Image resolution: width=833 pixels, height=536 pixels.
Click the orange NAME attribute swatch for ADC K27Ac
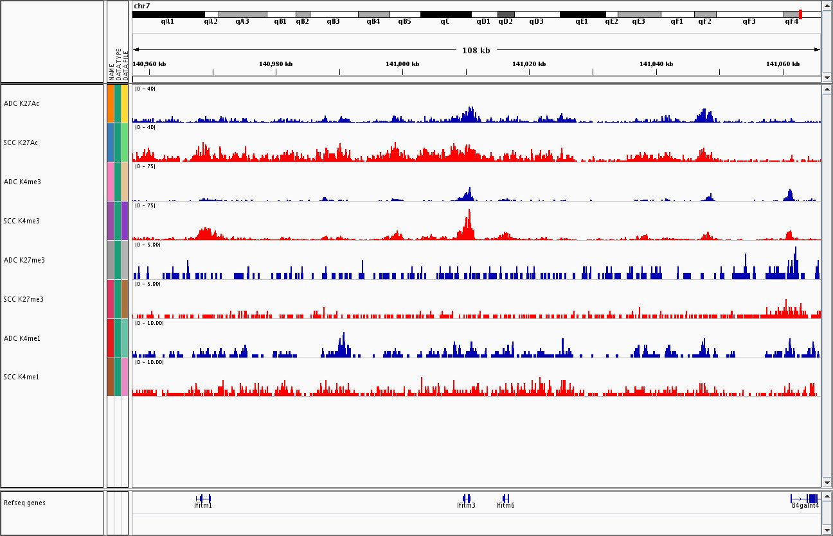[111, 103]
